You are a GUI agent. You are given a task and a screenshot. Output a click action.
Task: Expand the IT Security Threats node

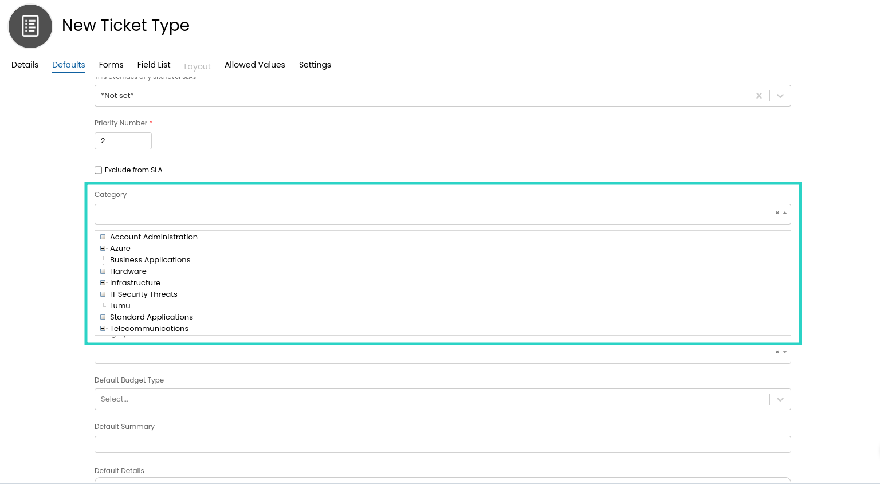pyautogui.click(x=103, y=294)
